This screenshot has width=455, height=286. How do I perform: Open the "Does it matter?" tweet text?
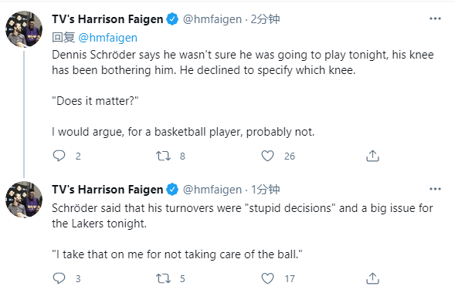click(95, 101)
